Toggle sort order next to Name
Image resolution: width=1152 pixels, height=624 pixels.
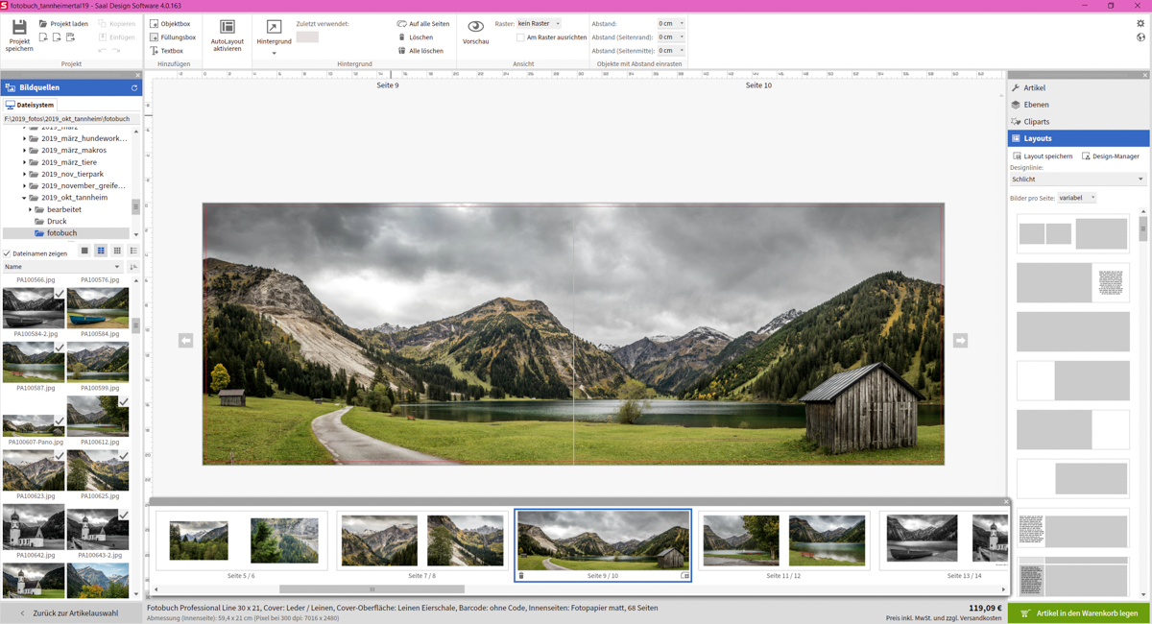[x=133, y=267]
